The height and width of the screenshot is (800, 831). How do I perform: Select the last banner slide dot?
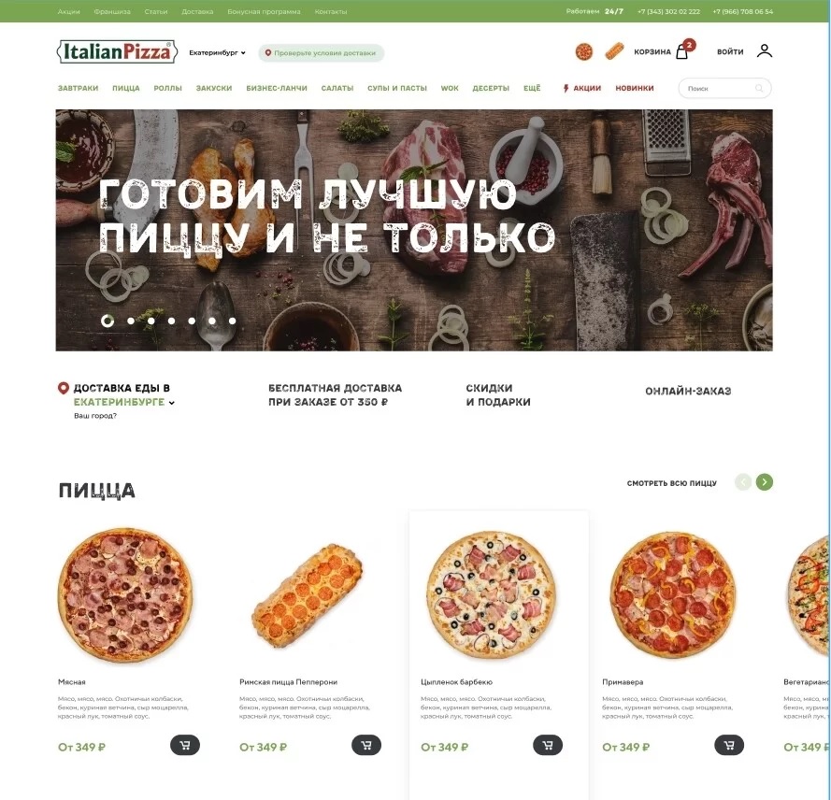pyautogui.click(x=232, y=321)
